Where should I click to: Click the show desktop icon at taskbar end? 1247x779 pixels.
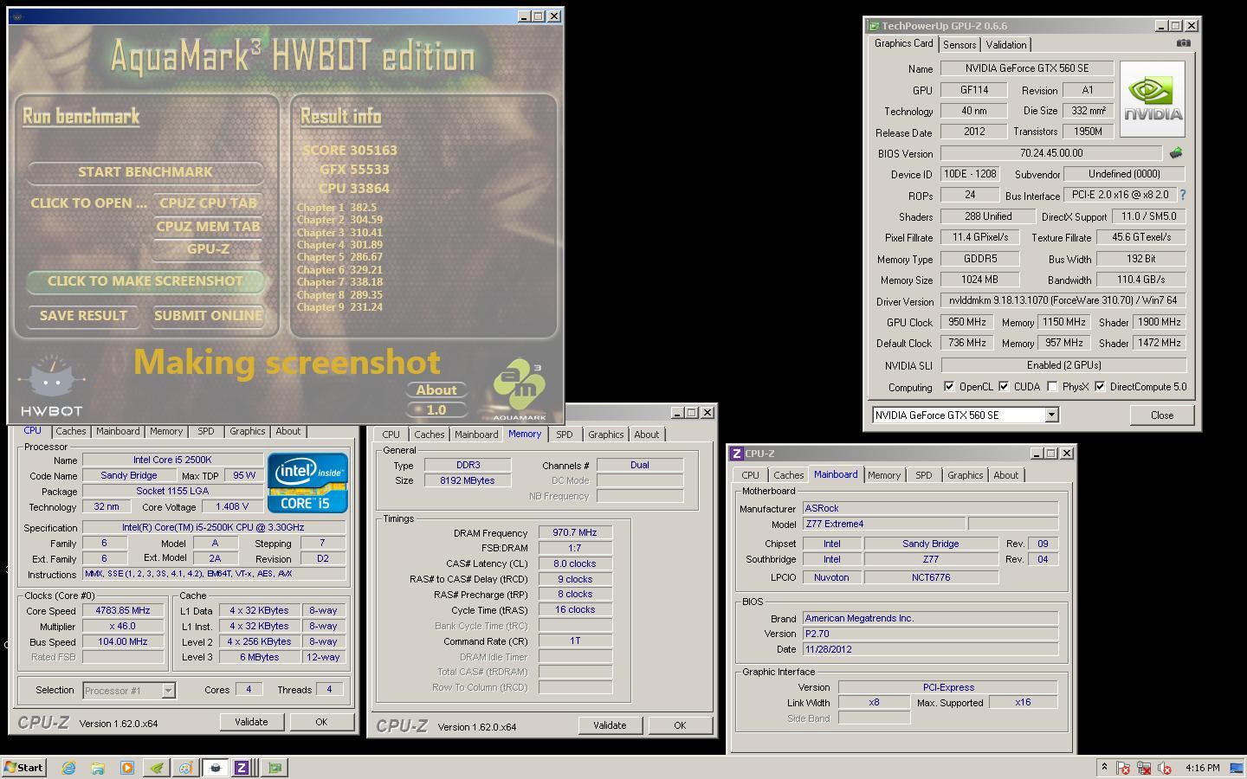1236,768
